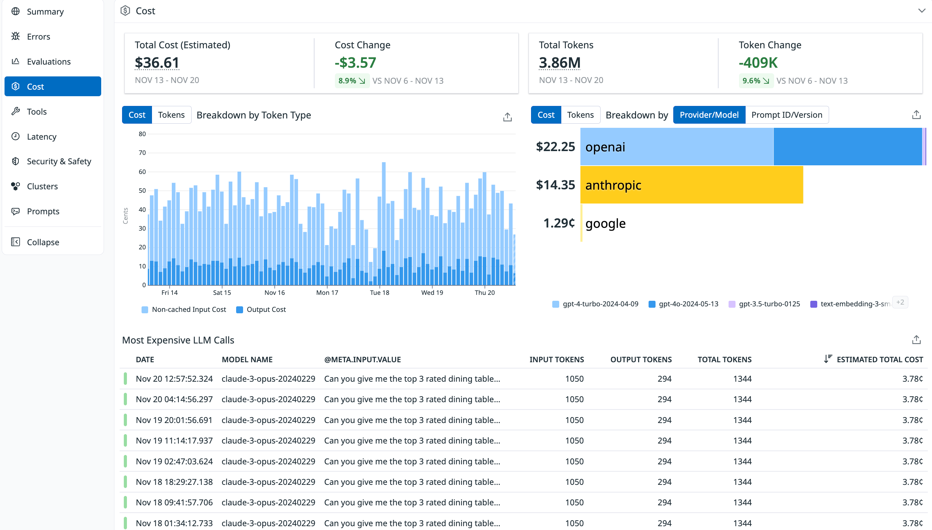Click the export icon for token type chart
The height and width of the screenshot is (530, 932).
(507, 117)
